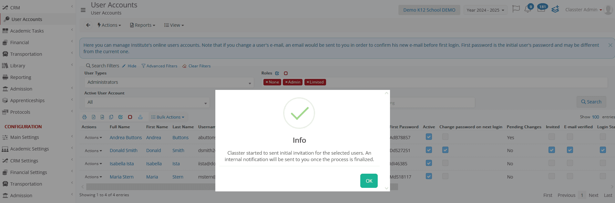Click the red deselect-all square icon
The width and height of the screenshot is (615, 203).
[130, 117]
